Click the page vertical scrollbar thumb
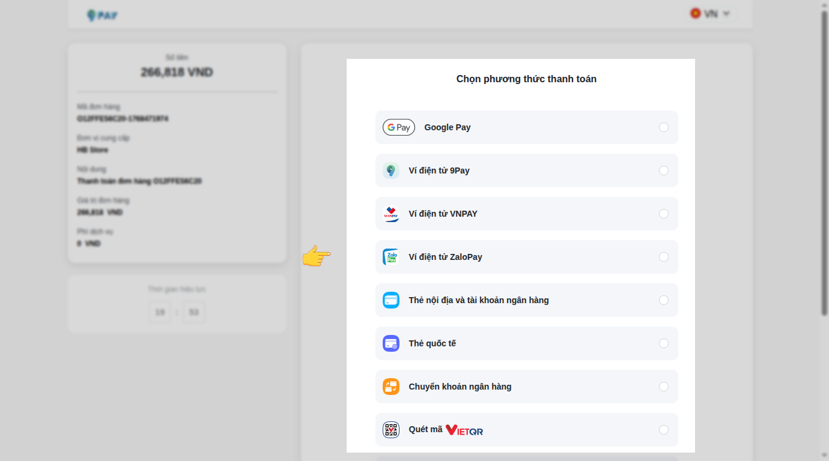 [x=824, y=162]
